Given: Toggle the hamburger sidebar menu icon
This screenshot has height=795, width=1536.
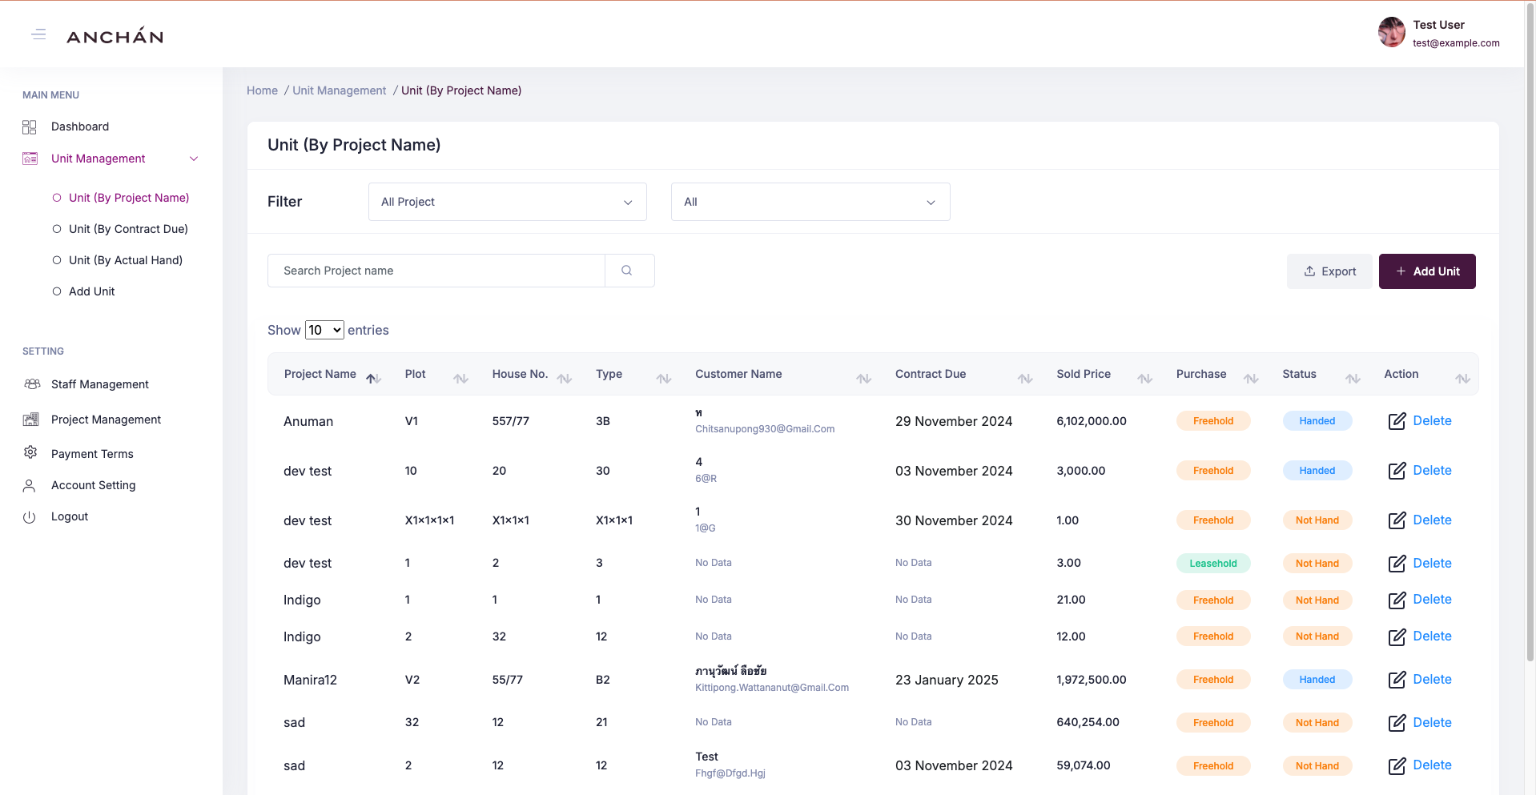Looking at the screenshot, I should coord(38,34).
